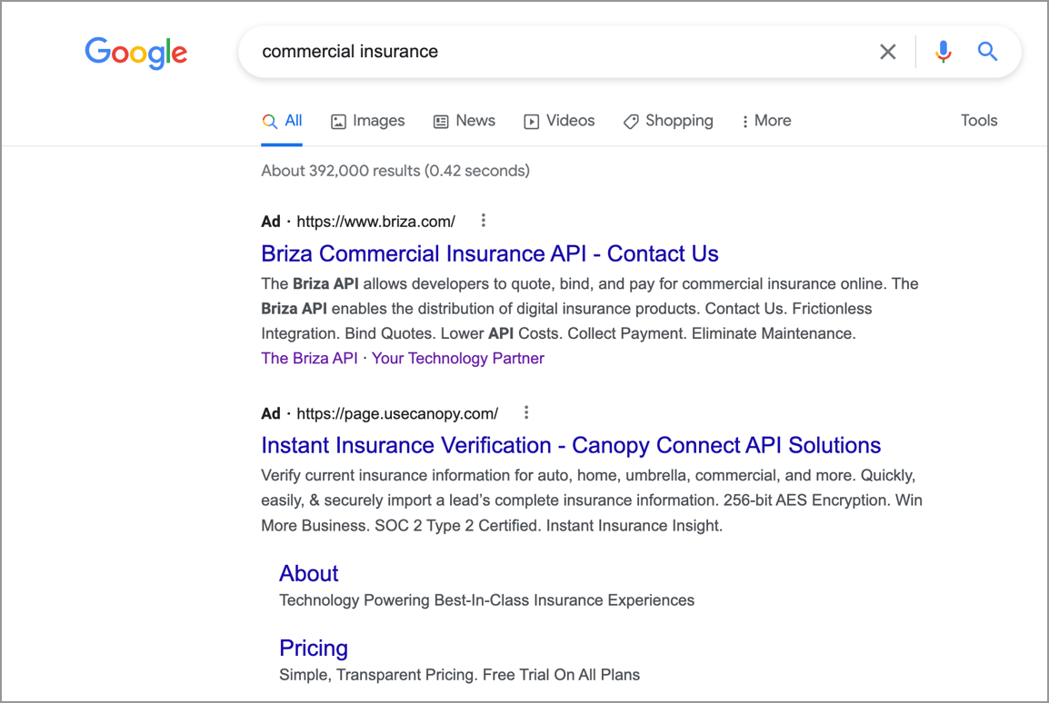Select the All results tab
The width and height of the screenshot is (1049, 703).
point(282,121)
